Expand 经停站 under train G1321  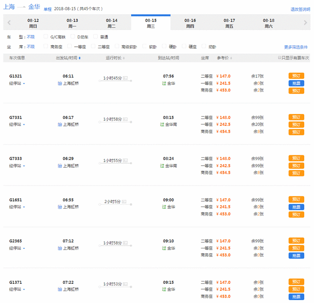coord(17,83)
